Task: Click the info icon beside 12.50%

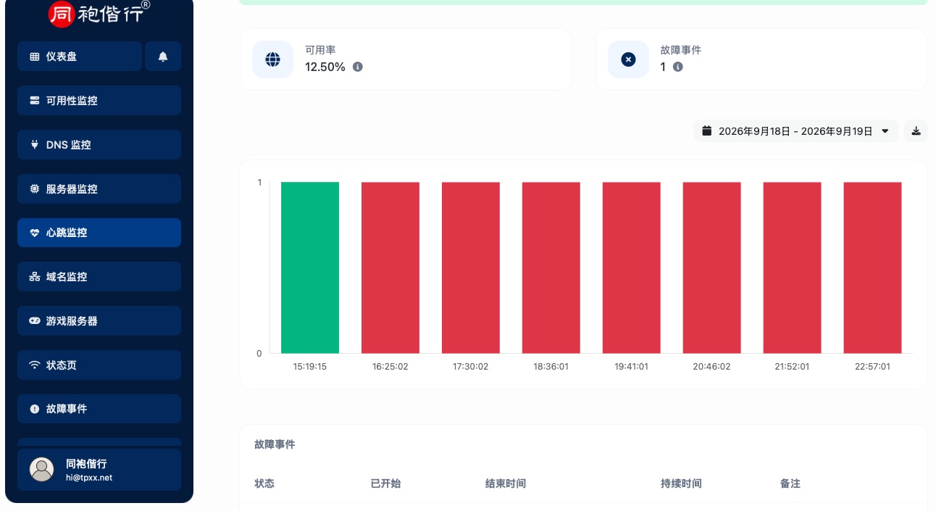Action: pyautogui.click(x=357, y=67)
